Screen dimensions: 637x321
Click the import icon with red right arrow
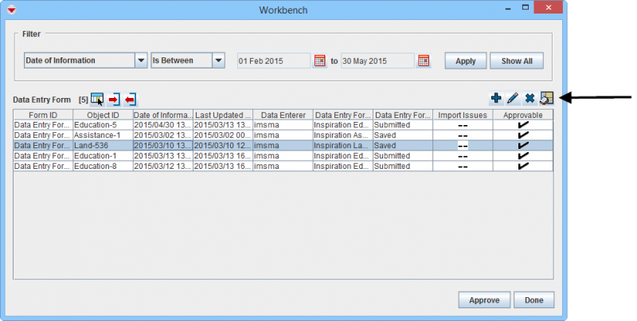114,99
